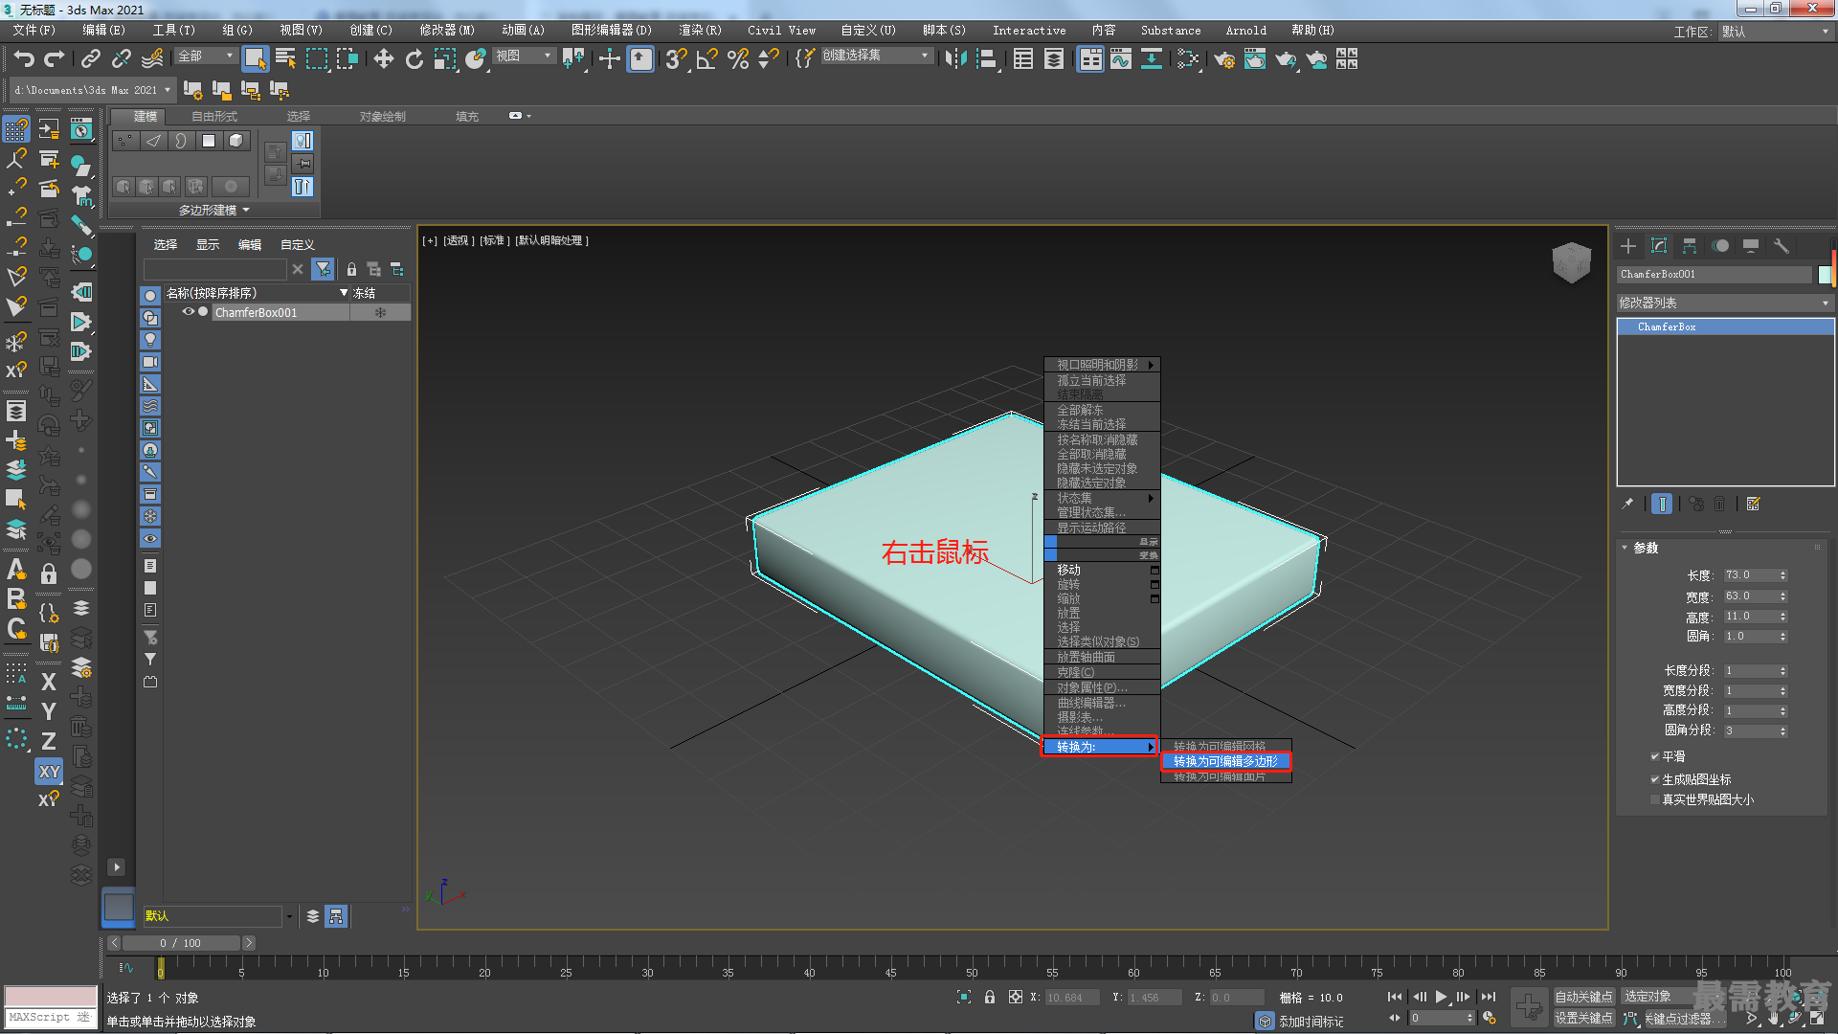The height and width of the screenshot is (1034, 1838).
Task: Open the Utilities panel wrench tab
Action: coord(1782,246)
